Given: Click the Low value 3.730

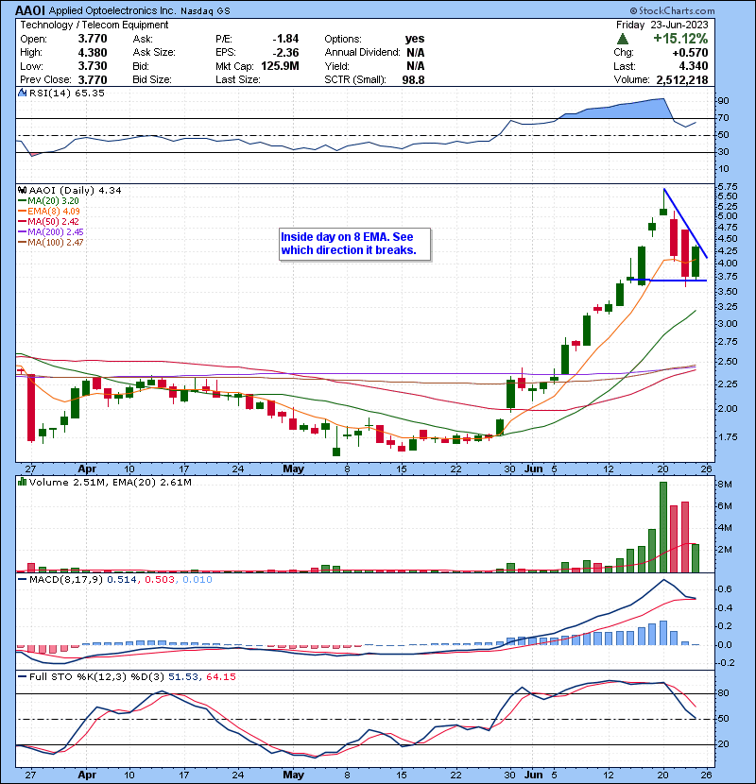Looking at the screenshot, I should point(93,66).
